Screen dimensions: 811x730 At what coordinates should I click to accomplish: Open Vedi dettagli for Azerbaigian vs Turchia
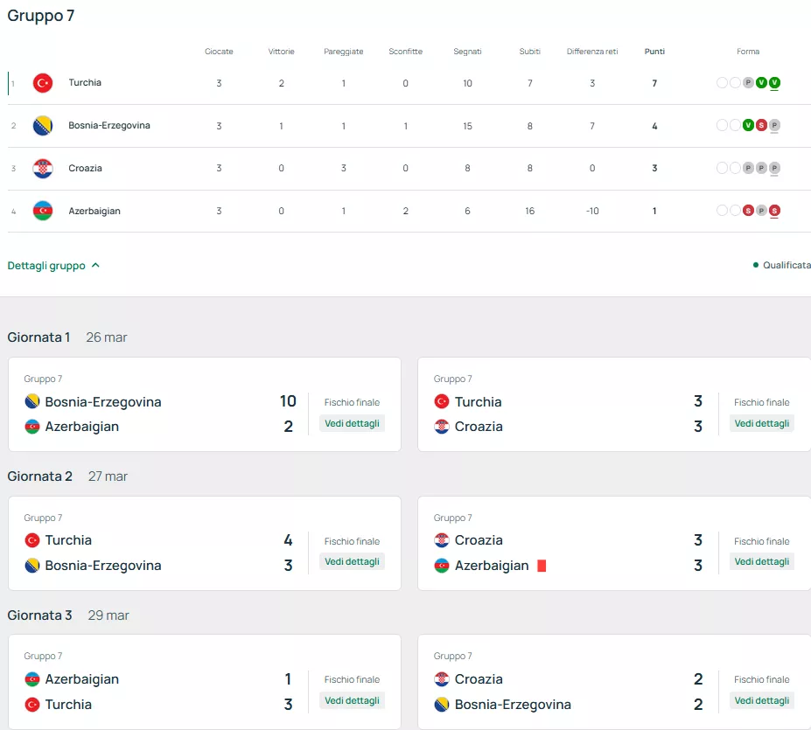coord(352,700)
